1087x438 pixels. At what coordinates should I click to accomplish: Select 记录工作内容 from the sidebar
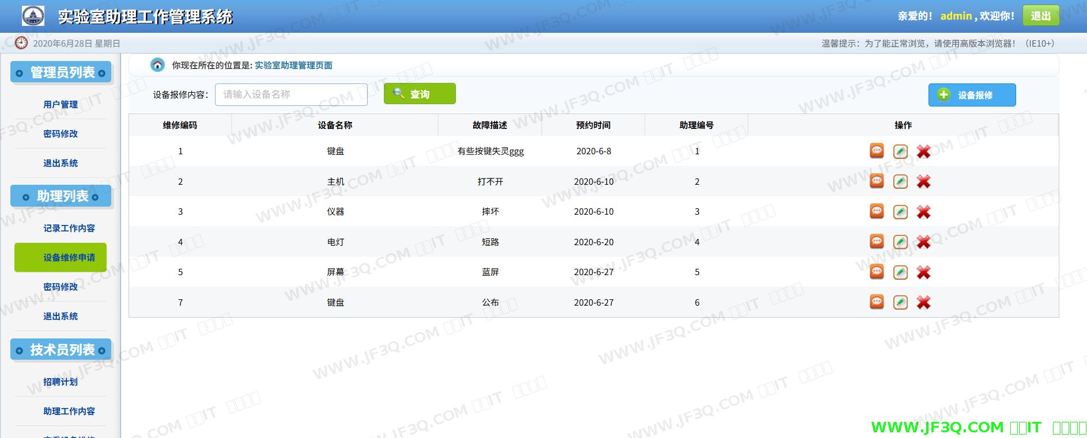[x=69, y=228]
